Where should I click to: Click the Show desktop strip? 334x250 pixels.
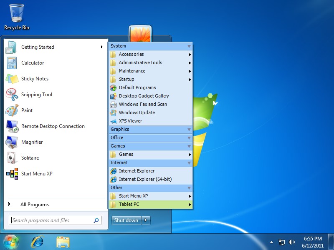[331, 242]
